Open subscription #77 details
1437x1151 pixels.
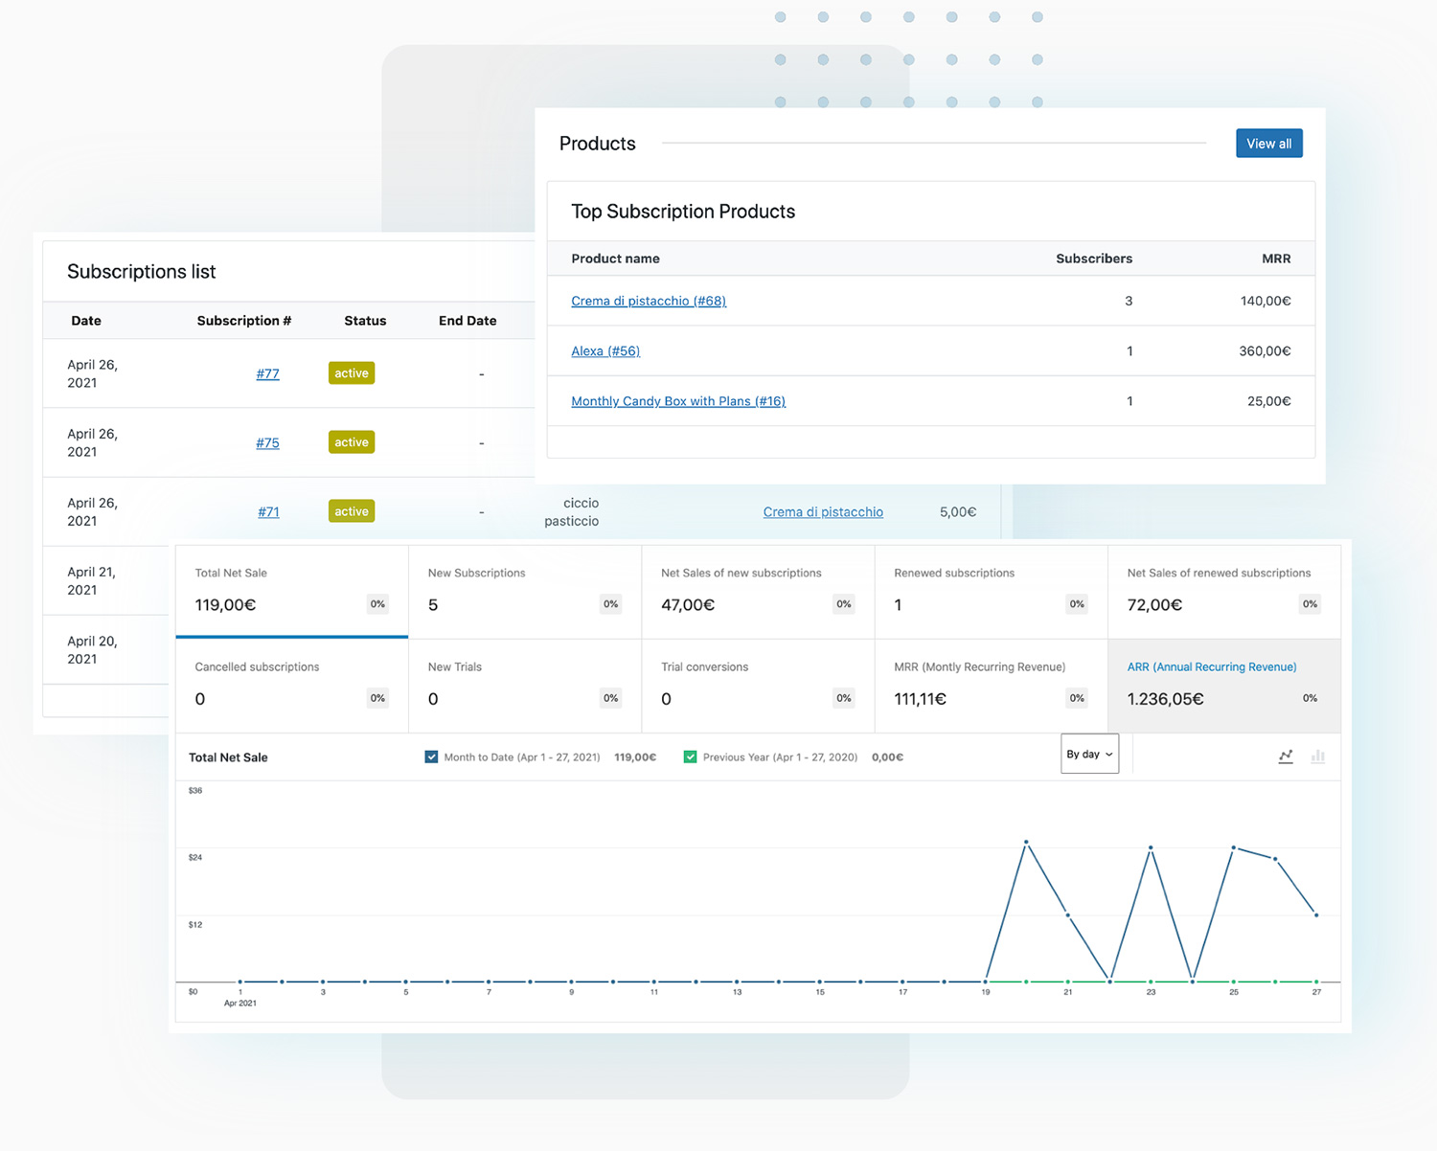(267, 373)
